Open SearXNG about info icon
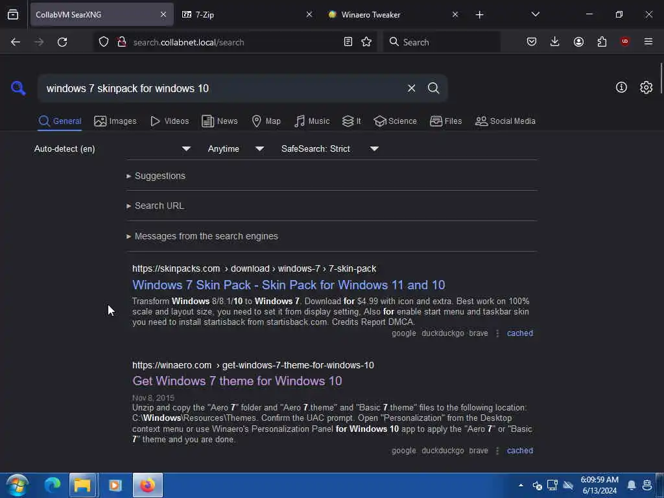Viewport: 664px width, 498px height. point(621,88)
